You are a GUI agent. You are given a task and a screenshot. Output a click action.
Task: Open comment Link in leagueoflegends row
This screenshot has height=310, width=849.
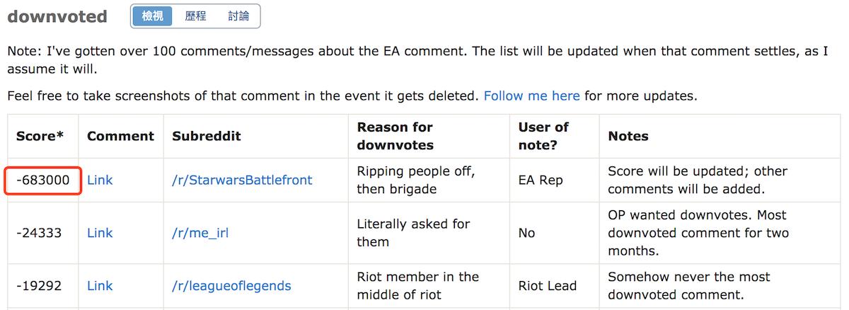pyautogui.click(x=100, y=286)
